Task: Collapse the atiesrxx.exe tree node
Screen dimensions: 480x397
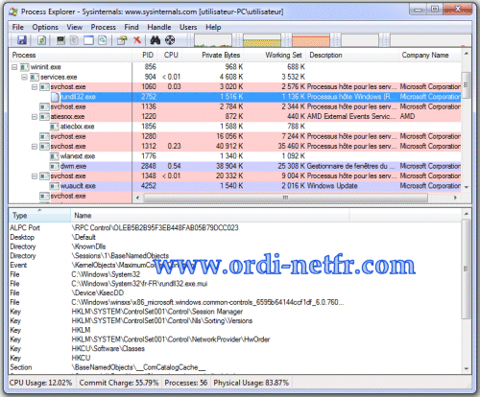Action: click(x=35, y=117)
